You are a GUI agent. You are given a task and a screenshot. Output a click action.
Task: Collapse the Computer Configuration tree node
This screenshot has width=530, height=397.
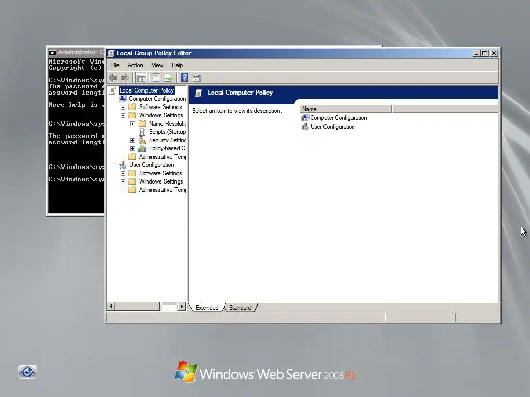pos(113,99)
